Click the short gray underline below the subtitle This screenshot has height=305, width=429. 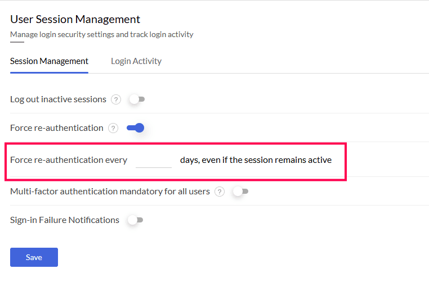click(x=17, y=42)
